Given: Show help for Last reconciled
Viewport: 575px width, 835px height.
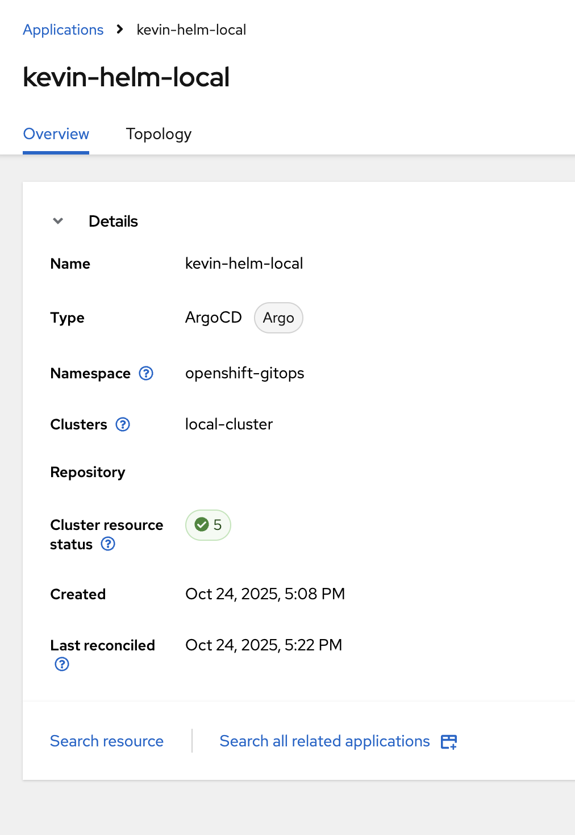Looking at the screenshot, I should coord(62,664).
